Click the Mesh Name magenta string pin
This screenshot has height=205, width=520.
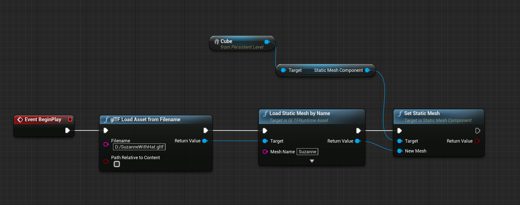point(265,152)
